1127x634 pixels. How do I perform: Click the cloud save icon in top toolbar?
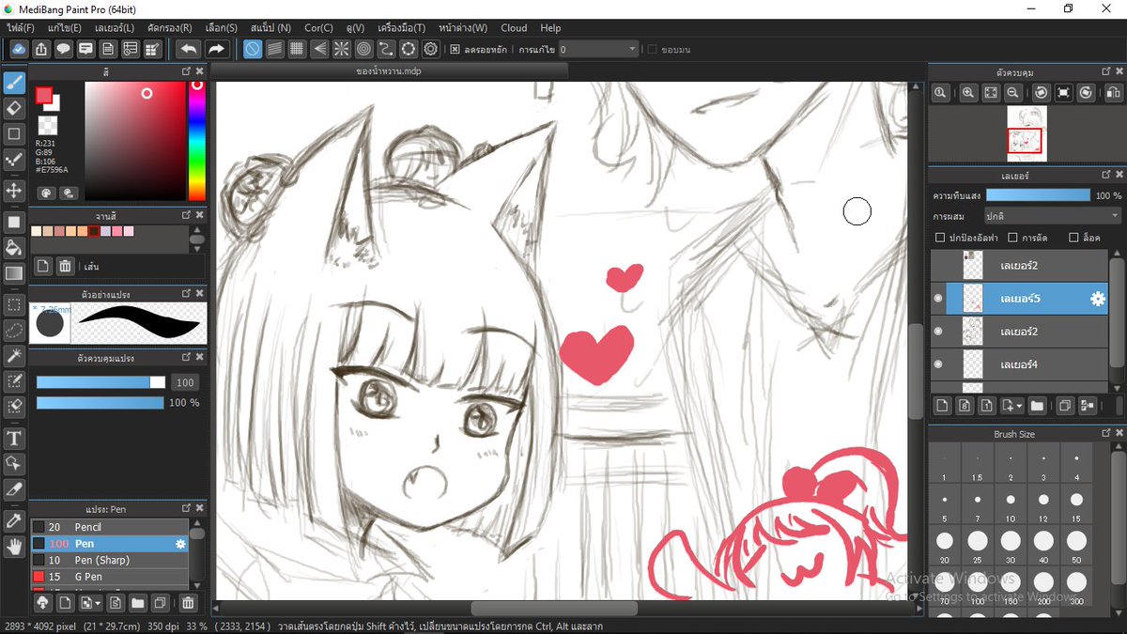click(x=18, y=49)
